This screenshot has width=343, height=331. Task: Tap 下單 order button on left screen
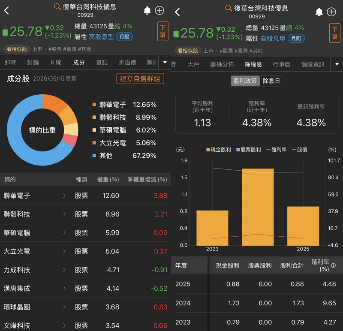tap(163, 31)
